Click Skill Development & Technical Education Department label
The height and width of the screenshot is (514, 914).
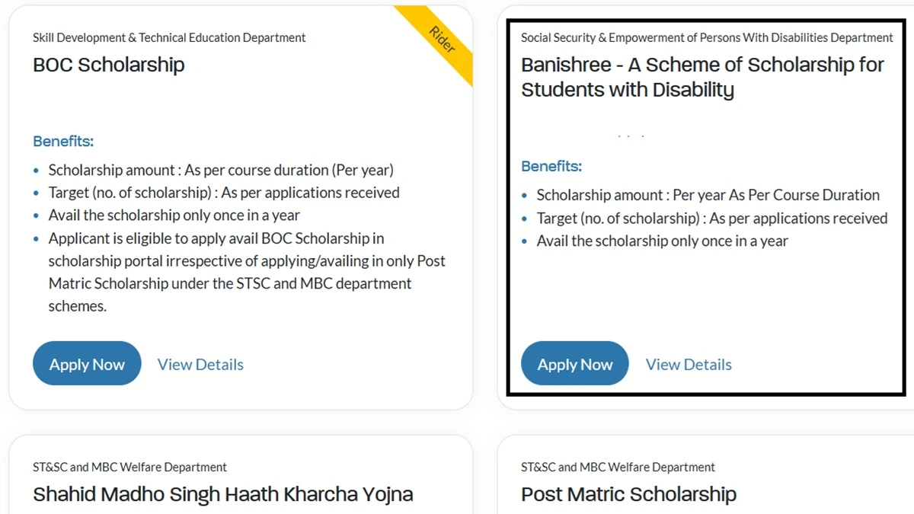coord(169,37)
